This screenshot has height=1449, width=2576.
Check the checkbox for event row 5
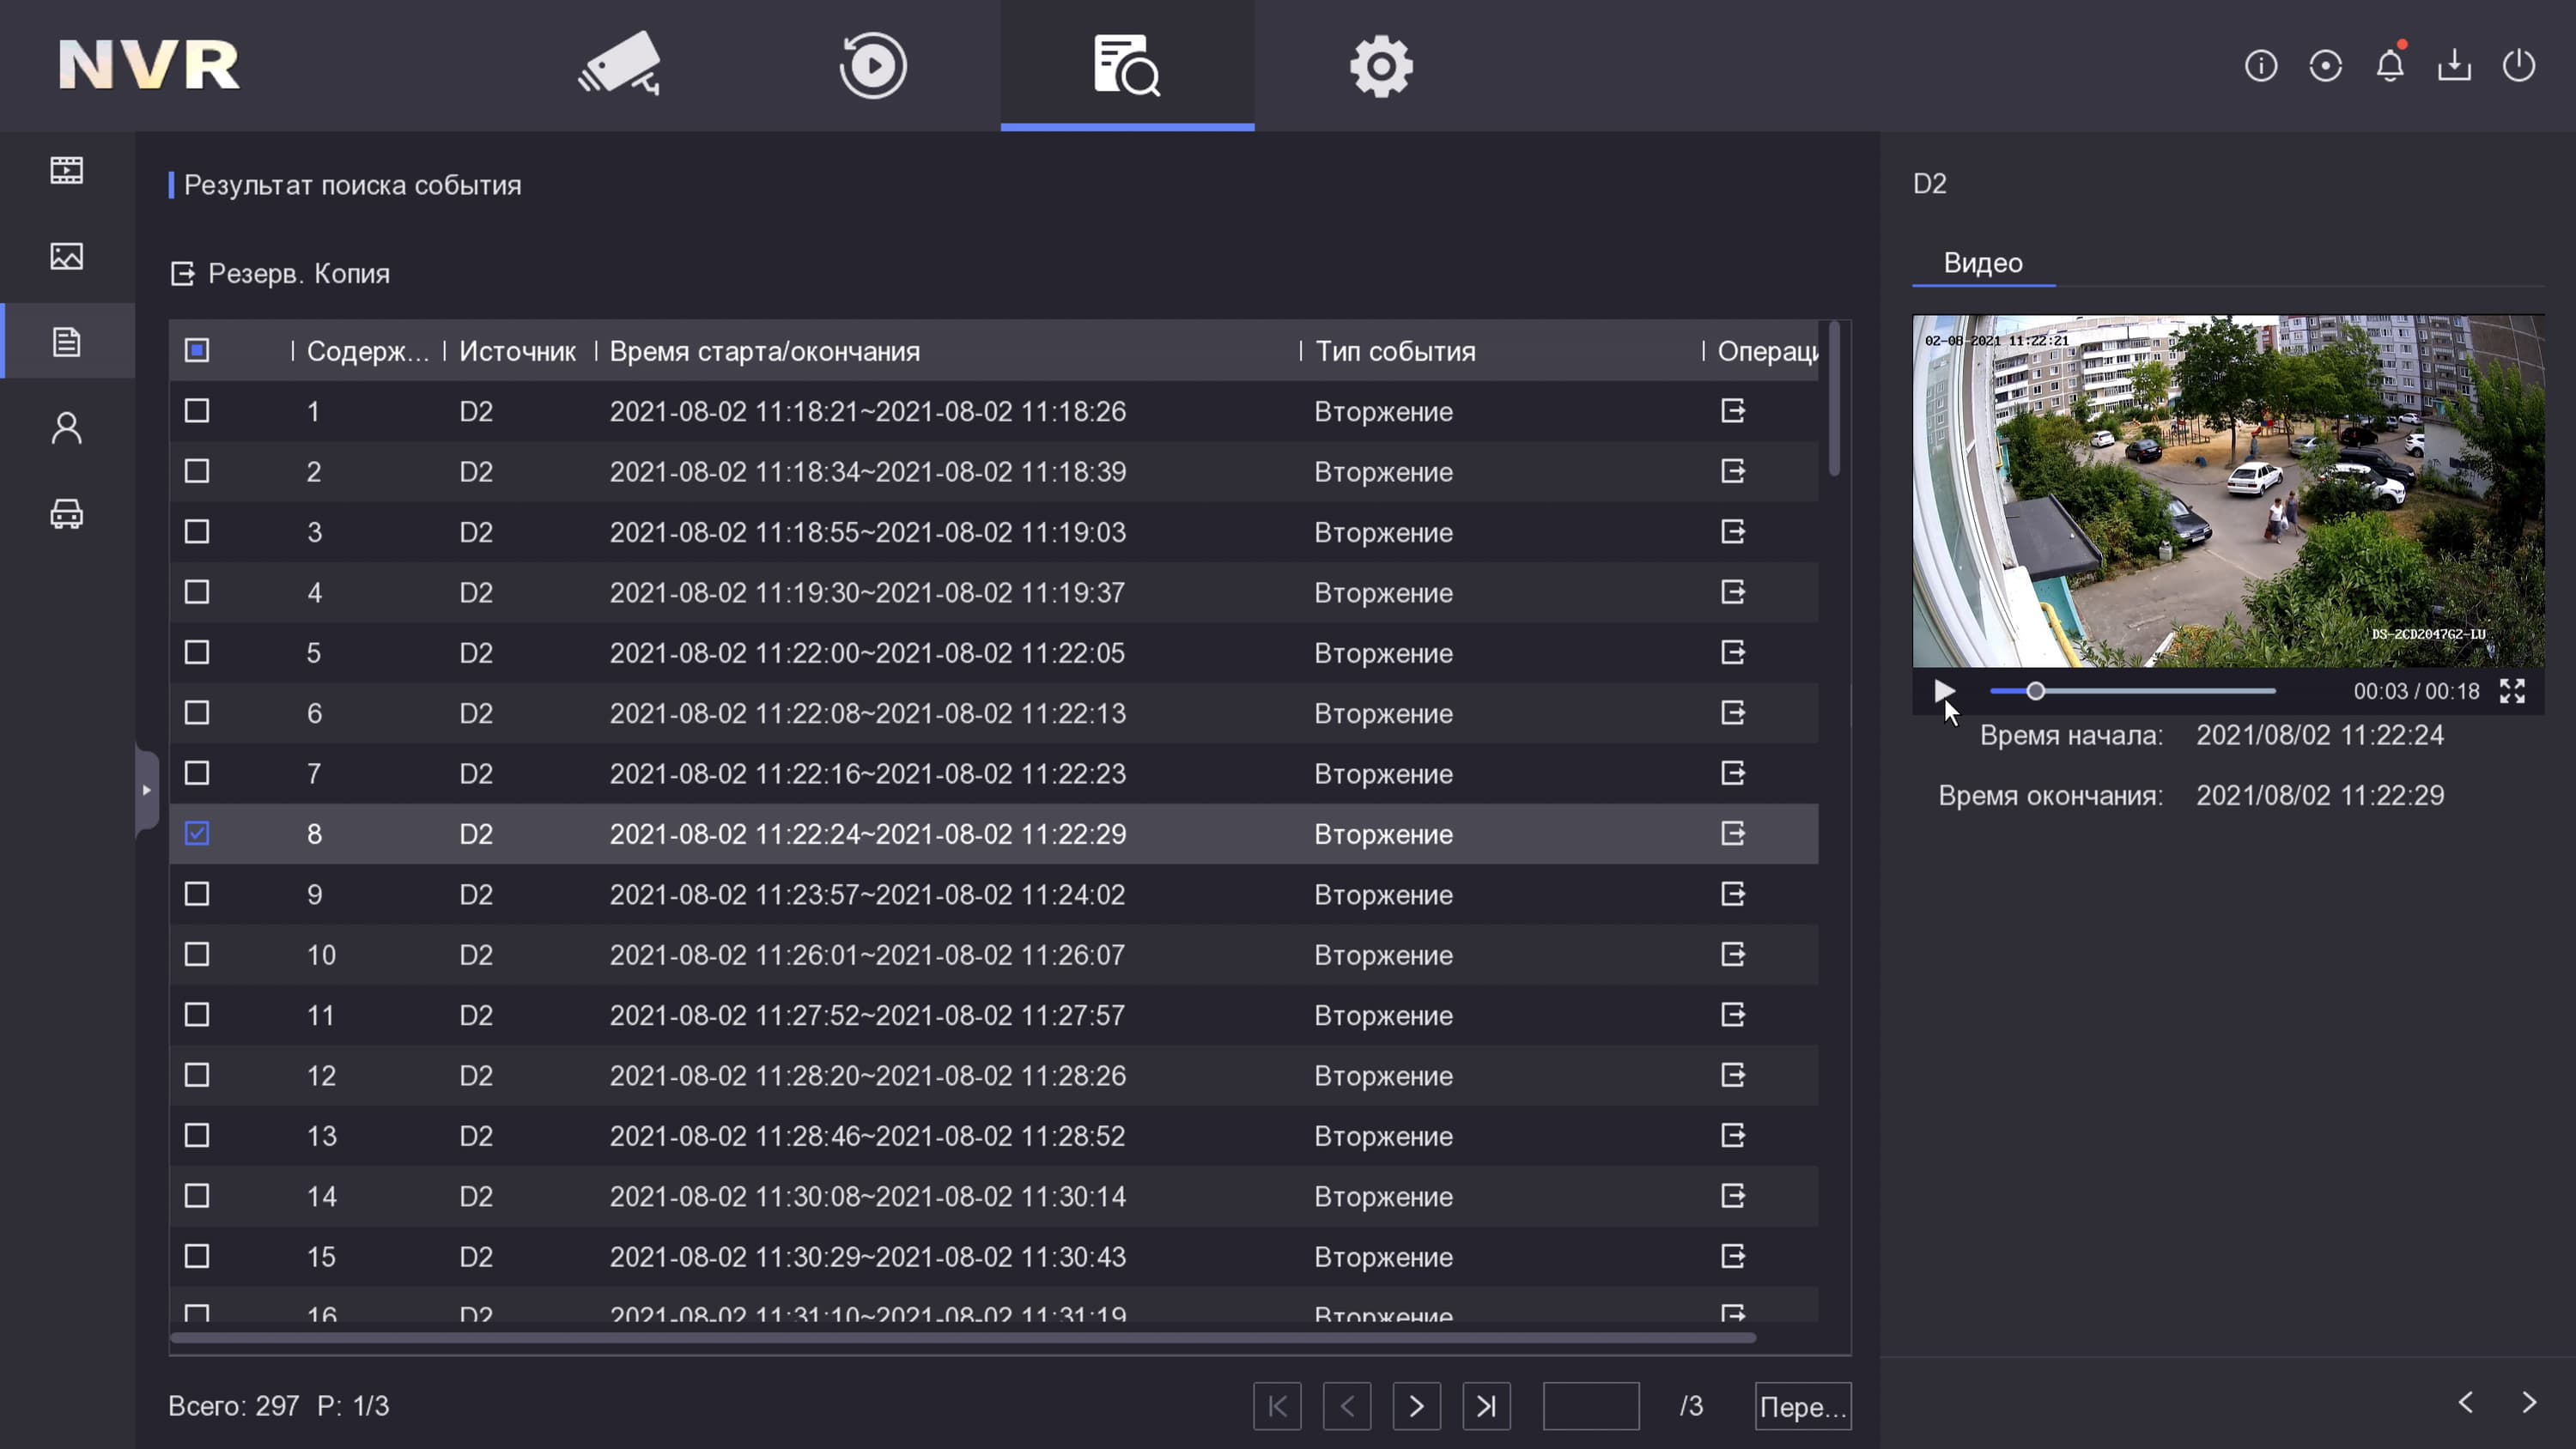point(197,653)
